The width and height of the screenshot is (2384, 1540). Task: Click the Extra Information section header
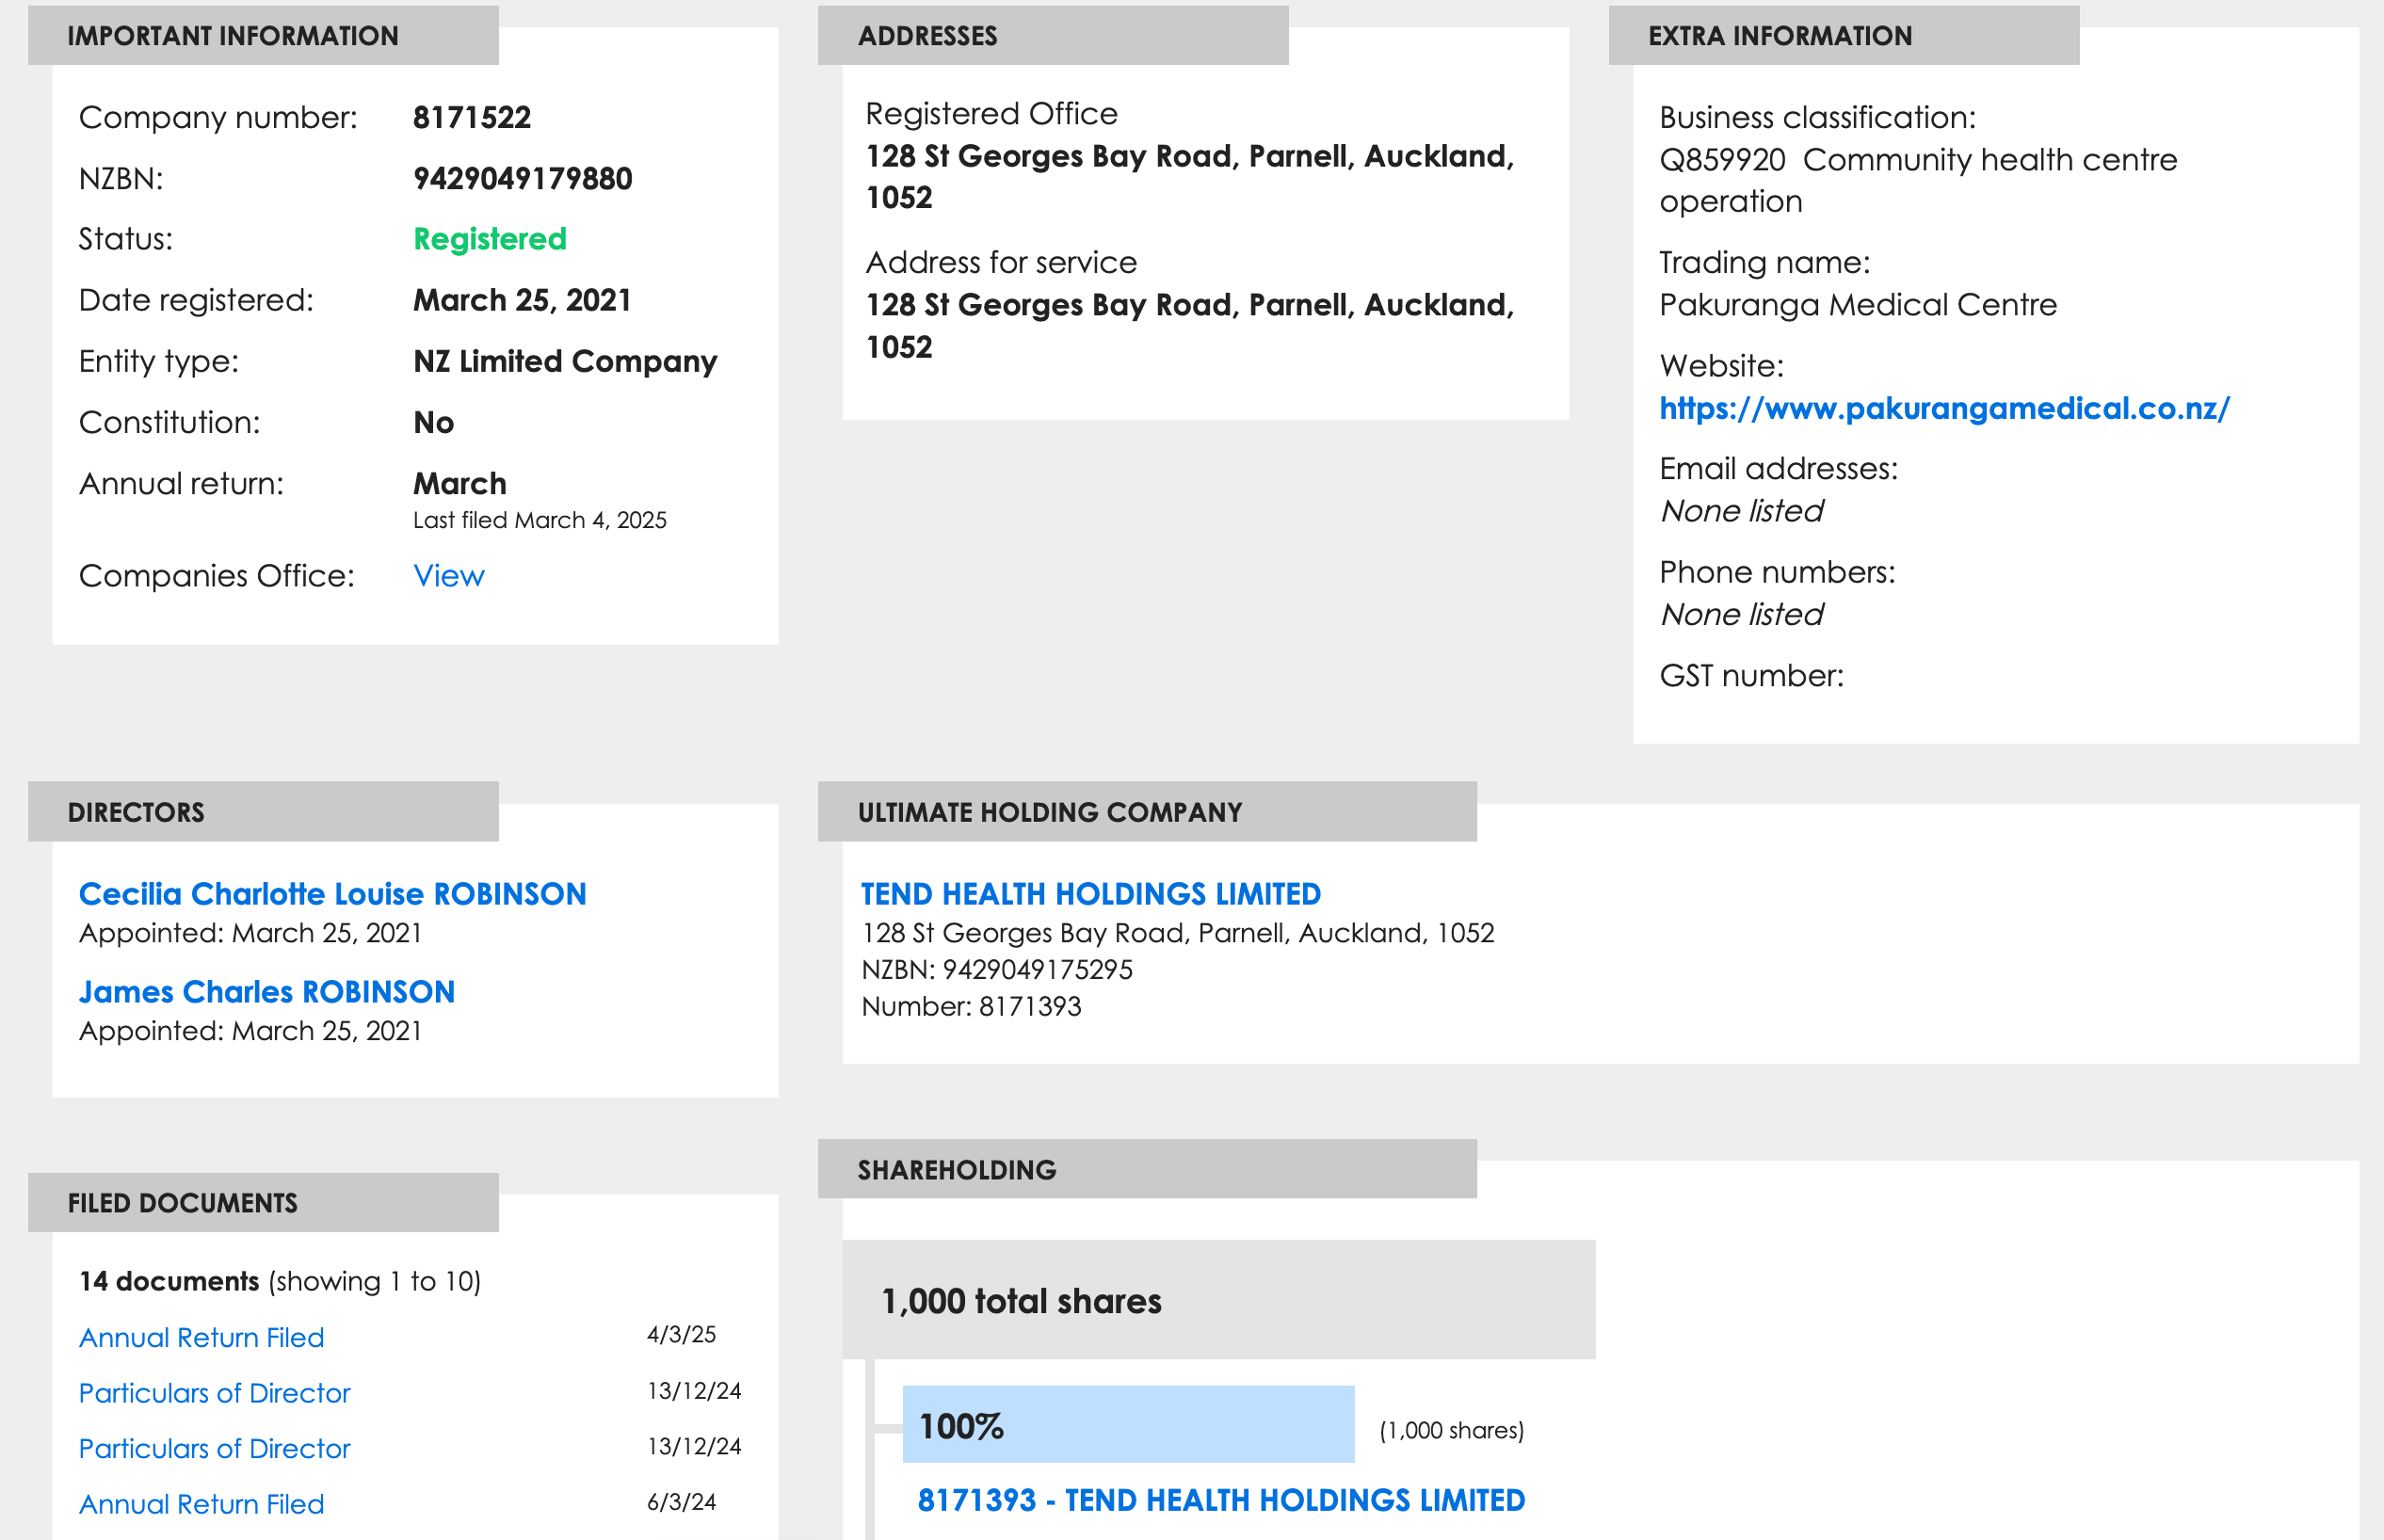tap(1843, 36)
